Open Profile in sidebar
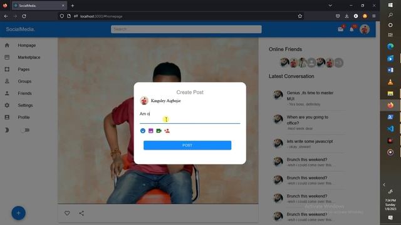This screenshot has width=401, height=225. click(24, 117)
